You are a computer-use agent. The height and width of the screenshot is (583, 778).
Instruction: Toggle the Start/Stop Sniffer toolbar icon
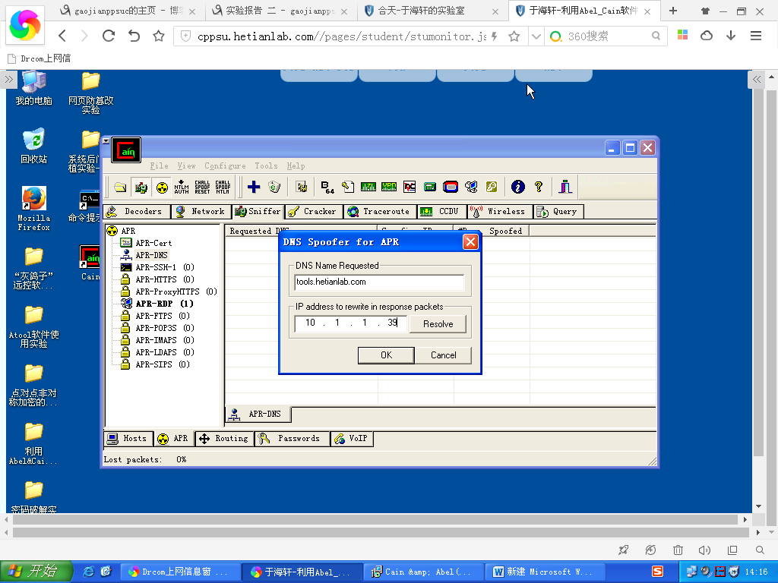click(141, 187)
